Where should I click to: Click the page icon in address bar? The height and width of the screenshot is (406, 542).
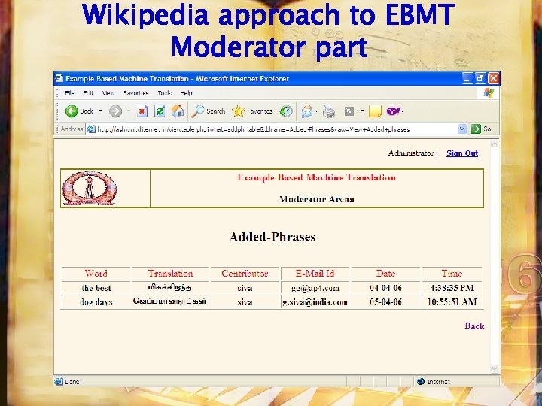click(91, 129)
